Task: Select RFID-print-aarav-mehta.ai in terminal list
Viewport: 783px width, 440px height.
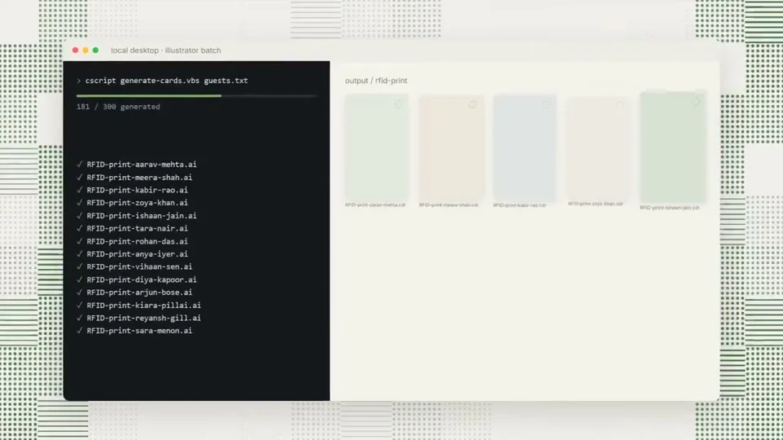Action: coord(142,164)
